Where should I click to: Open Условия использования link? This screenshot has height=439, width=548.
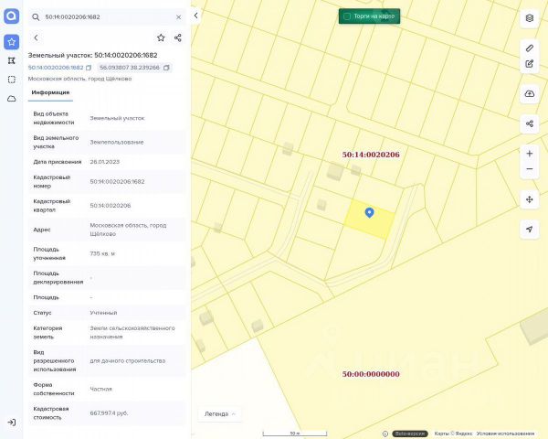(x=505, y=434)
